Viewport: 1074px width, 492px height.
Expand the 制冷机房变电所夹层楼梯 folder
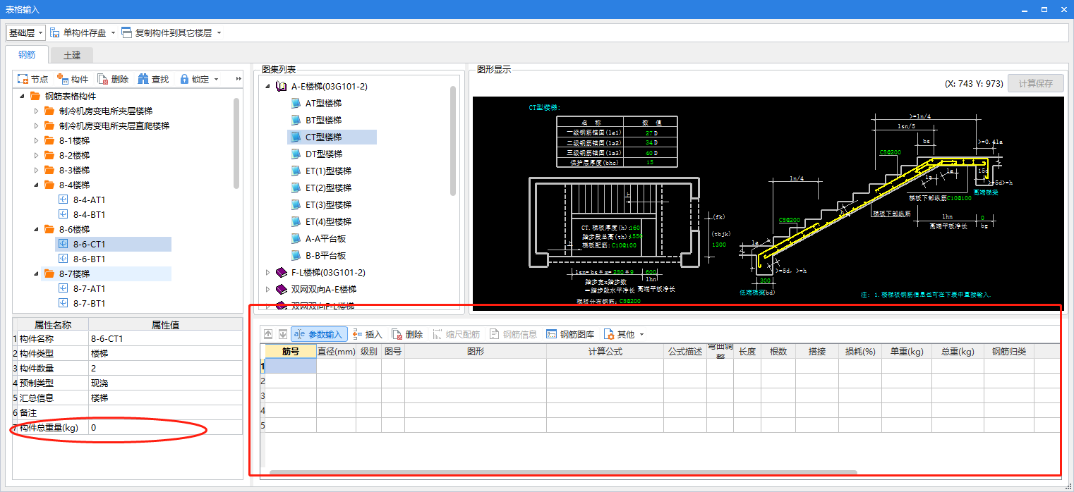tap(37, 111)
